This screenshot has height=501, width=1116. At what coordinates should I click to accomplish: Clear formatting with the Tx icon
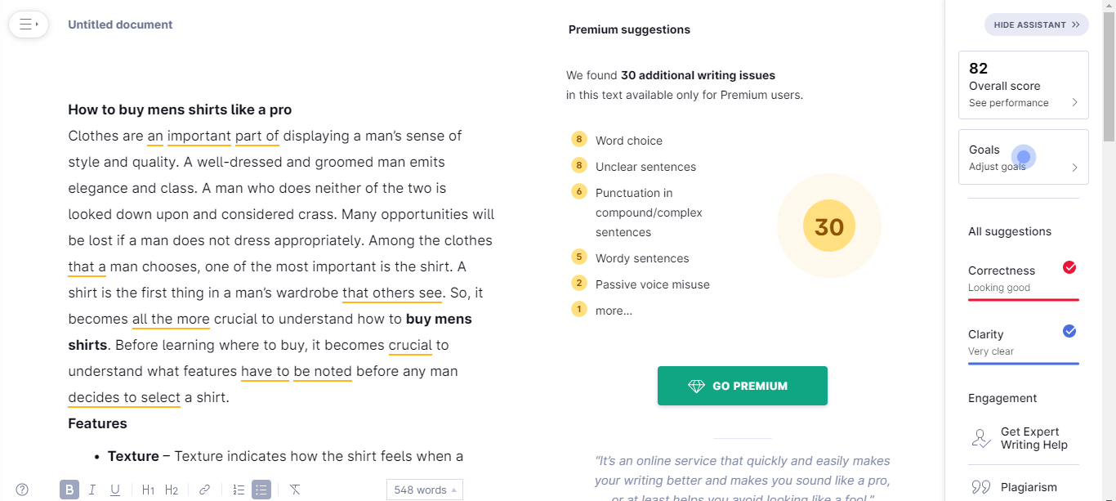point(295,490)
